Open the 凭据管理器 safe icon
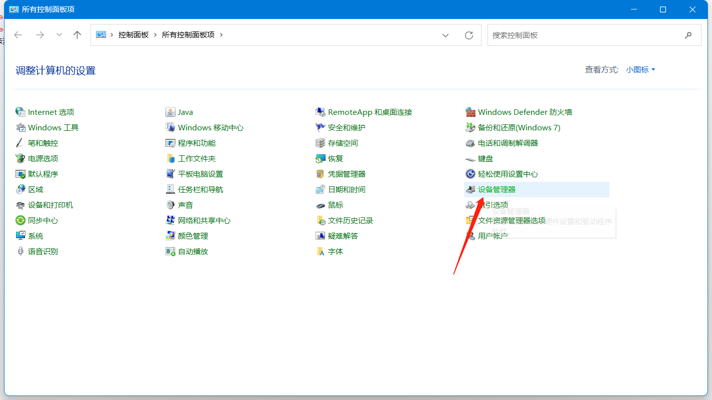Viewport: 712px width, 400px height. [x=320, y=174]
